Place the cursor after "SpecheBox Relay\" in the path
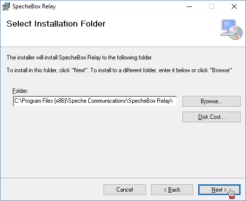Screen dimensions: 246x201 pyautogui.click(x=173, y=101)
